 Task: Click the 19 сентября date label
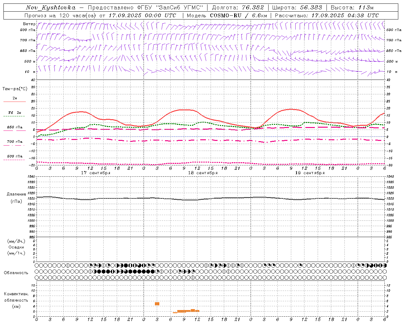pos(310,173)
